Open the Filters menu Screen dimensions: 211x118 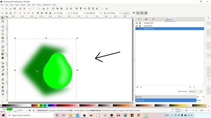tap(39, 5)
